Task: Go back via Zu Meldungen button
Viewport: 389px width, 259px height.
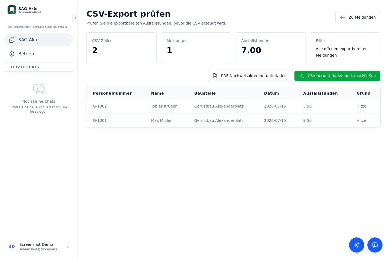Action: [358, 17]
